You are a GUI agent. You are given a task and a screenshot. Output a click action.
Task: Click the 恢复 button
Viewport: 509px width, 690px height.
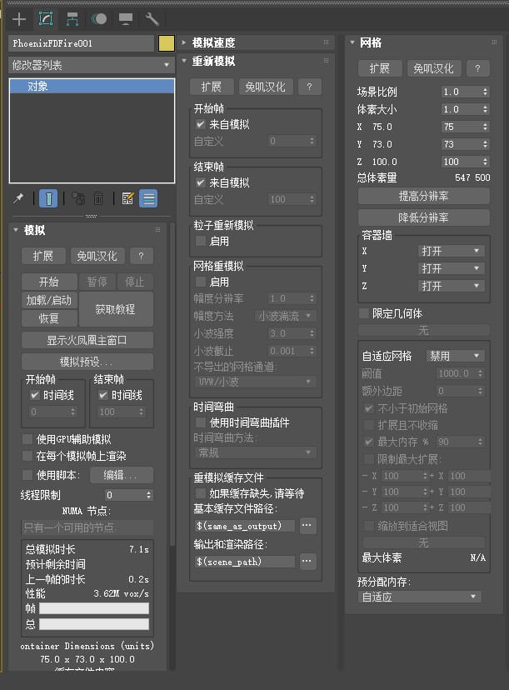coord(49,317)
